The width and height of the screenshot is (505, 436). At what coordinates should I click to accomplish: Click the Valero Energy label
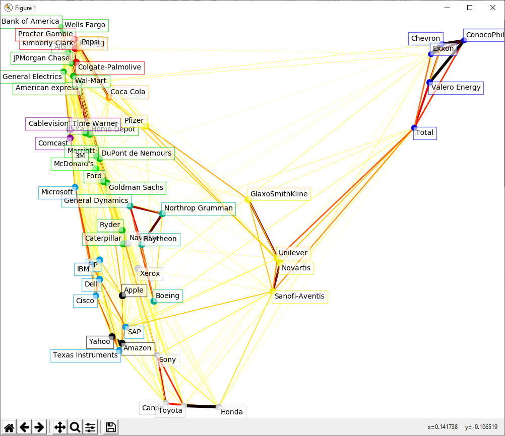click(456, 88)
